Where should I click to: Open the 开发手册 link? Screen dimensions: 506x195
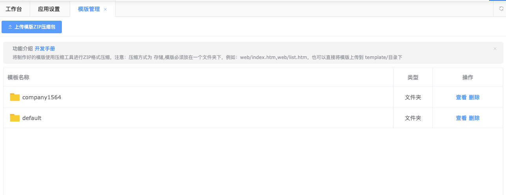point(45,49)
